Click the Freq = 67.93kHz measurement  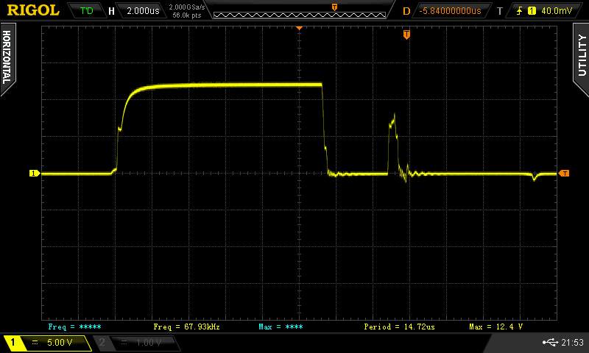[186, 326]
